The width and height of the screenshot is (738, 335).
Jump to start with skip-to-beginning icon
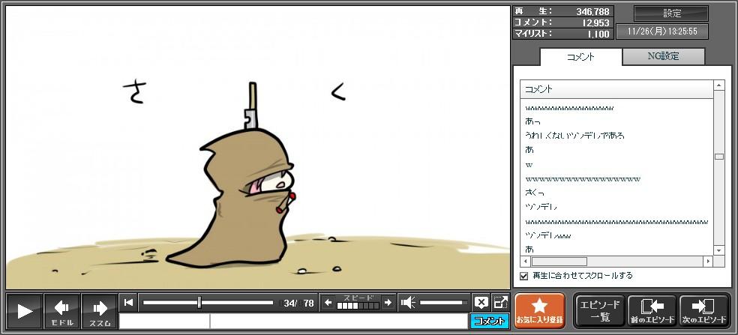pos(129,303)
